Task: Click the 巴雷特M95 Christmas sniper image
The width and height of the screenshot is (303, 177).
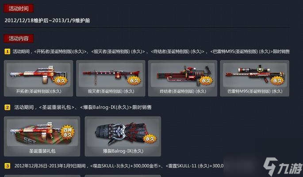Action: pos(255,75)
